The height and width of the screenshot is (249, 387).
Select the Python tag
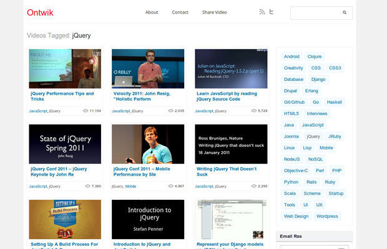click(291, 182)
